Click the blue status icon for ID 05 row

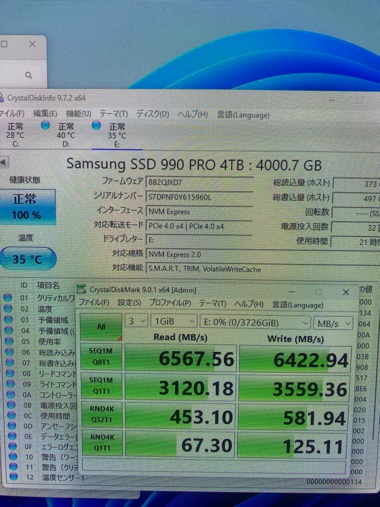tap(9, 341)
